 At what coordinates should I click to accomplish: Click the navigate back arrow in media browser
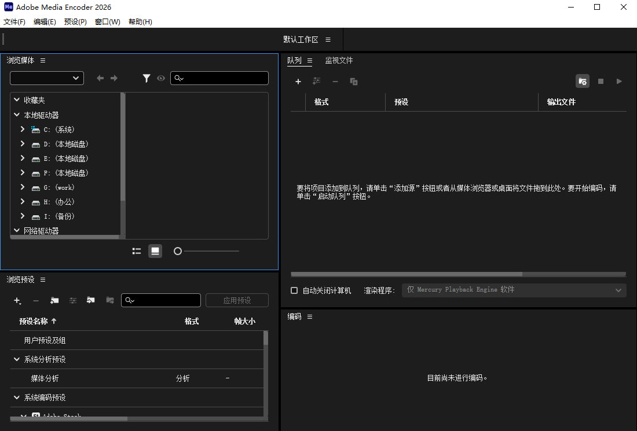click(x=100, y=78)
